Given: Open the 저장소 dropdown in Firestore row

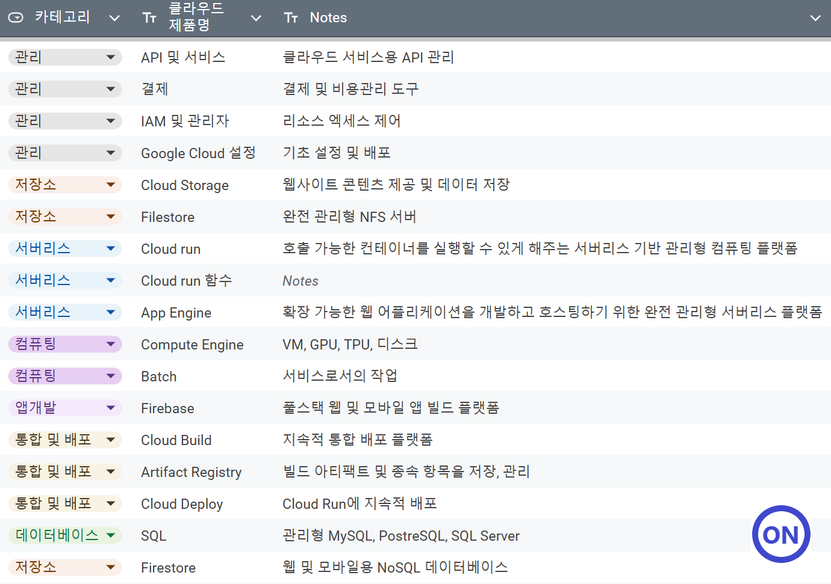Looking at the screenshot, I should pyautogui.click(x=65, y=567).
